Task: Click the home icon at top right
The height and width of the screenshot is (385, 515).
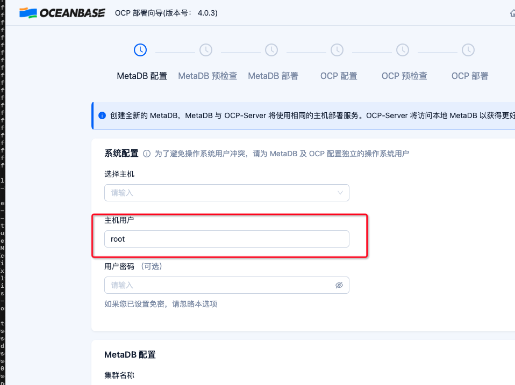Action: (x=512, y=13)
